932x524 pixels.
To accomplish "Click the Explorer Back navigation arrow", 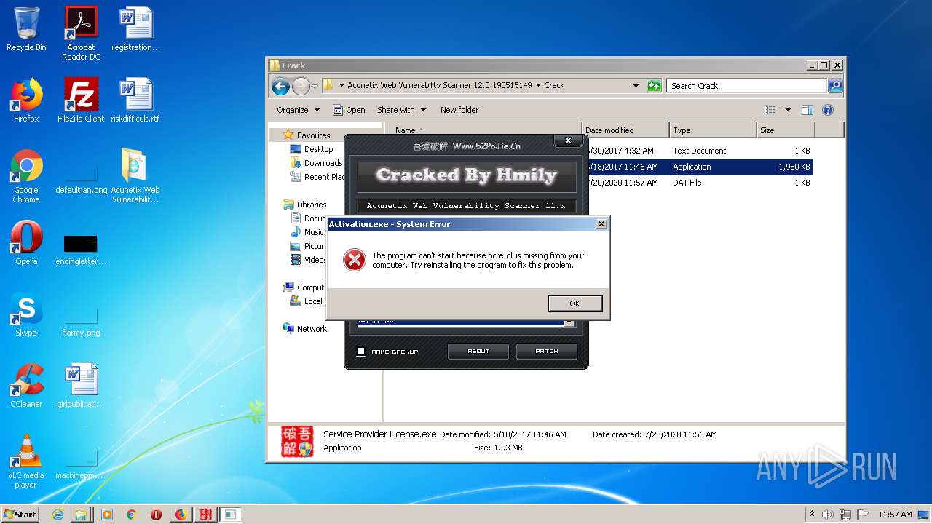I will [x=280, y=86].
